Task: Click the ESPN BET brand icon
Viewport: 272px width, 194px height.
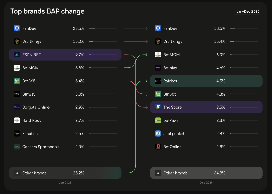Action: pos(17,55)
